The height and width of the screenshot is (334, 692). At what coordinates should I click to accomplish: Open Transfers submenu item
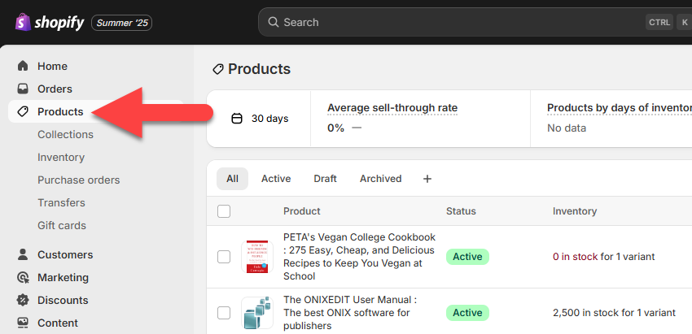pos(61,202)
